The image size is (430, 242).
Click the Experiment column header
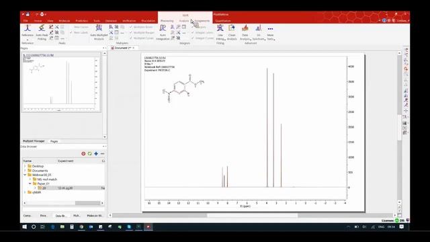pos(79,161)
